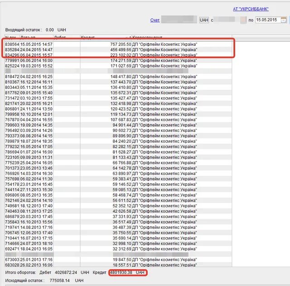Select document number 744114

(12, 189)
